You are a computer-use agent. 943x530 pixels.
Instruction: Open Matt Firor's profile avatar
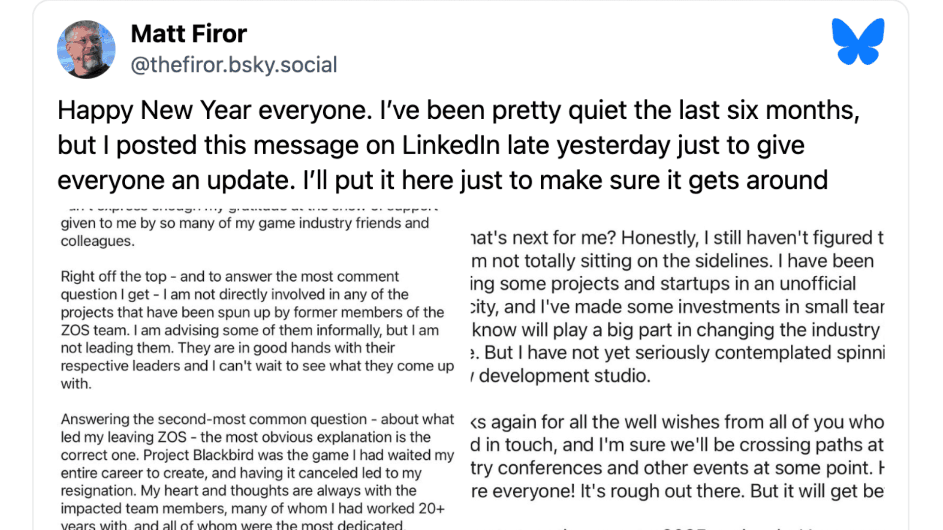86,49
